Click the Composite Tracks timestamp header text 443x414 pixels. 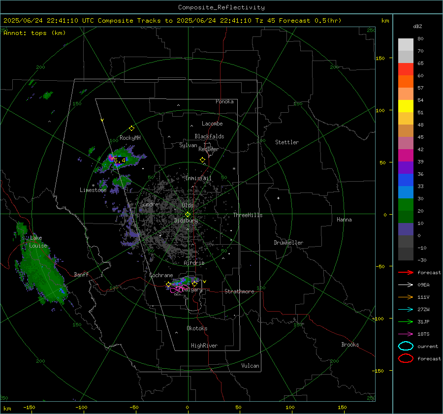click(x=172, y=21)
